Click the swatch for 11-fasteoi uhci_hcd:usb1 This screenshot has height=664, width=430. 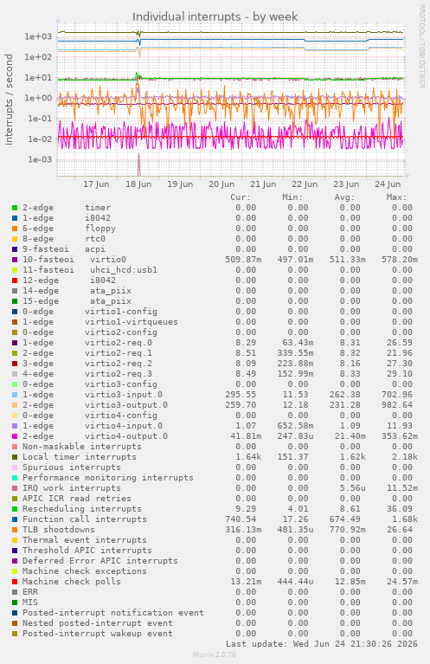(x=15, y=270)
